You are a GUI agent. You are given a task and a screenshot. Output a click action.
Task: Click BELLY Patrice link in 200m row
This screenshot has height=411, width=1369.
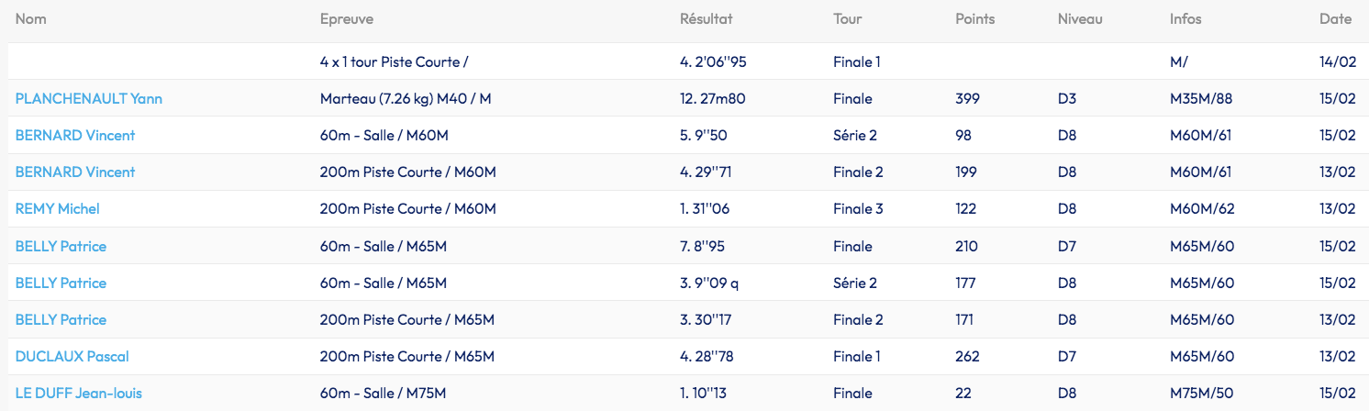61,320
